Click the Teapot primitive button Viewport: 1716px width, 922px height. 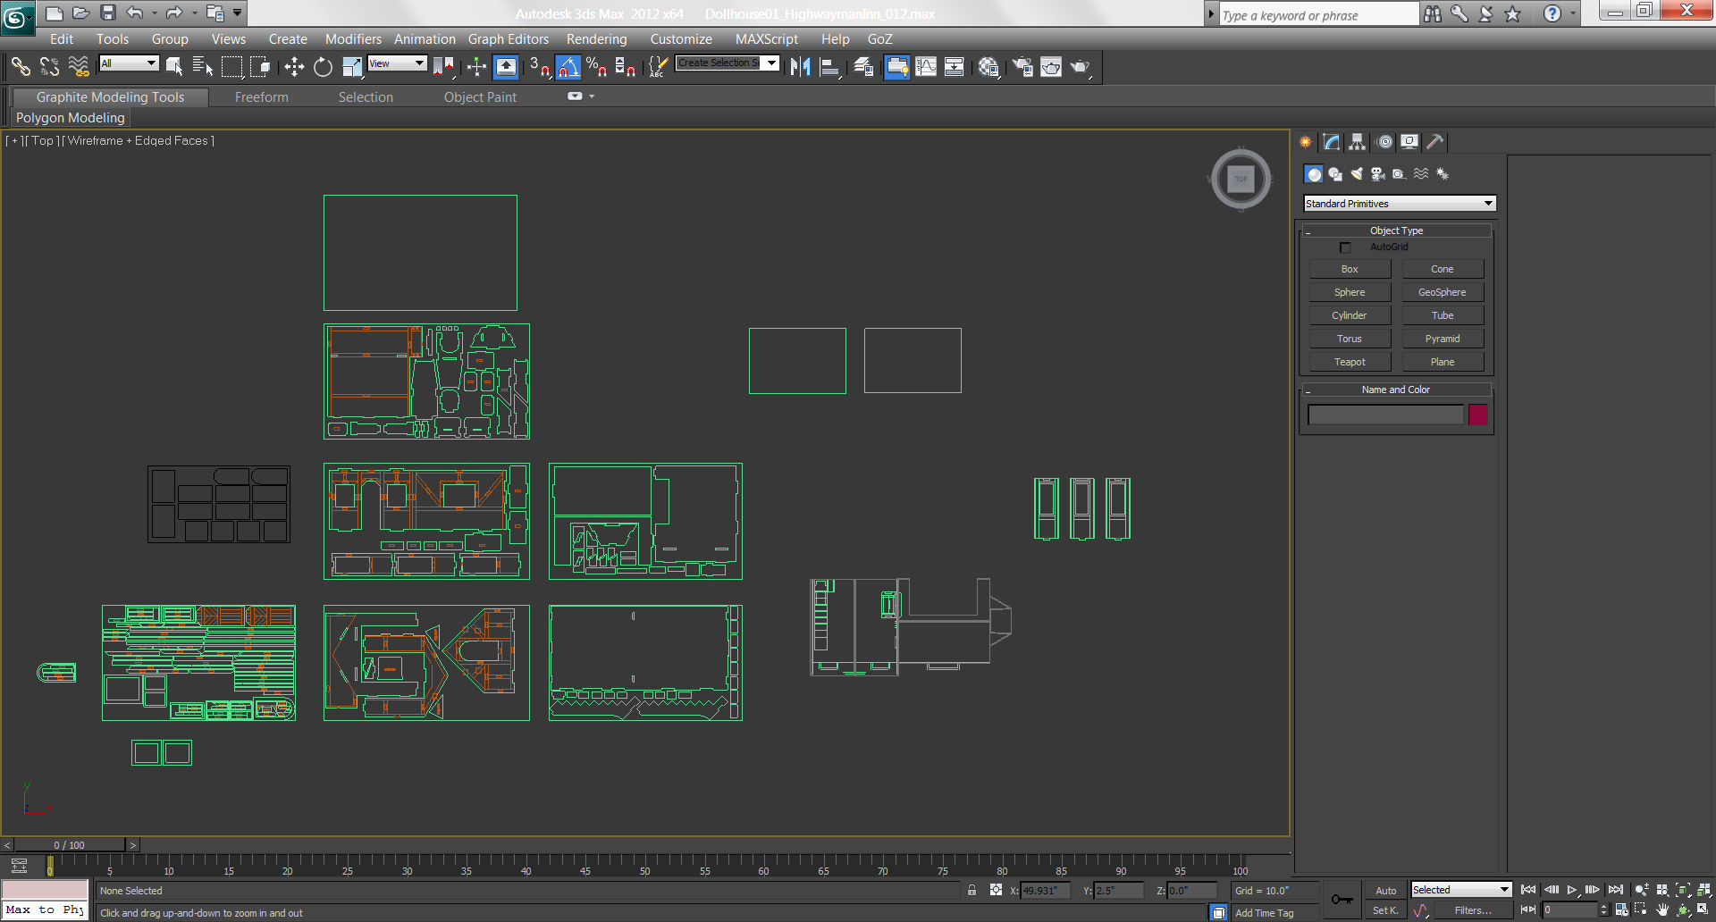1350,362
